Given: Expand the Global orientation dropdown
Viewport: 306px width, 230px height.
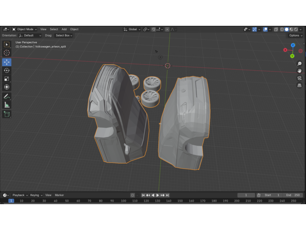Looking at the screenshot, I should point(132,29).
